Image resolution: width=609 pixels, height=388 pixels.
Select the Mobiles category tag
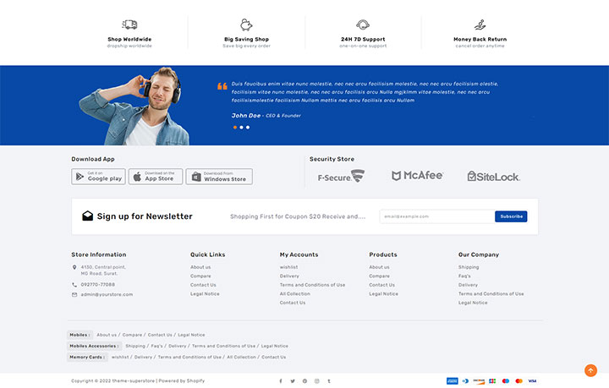coord(80,335)
